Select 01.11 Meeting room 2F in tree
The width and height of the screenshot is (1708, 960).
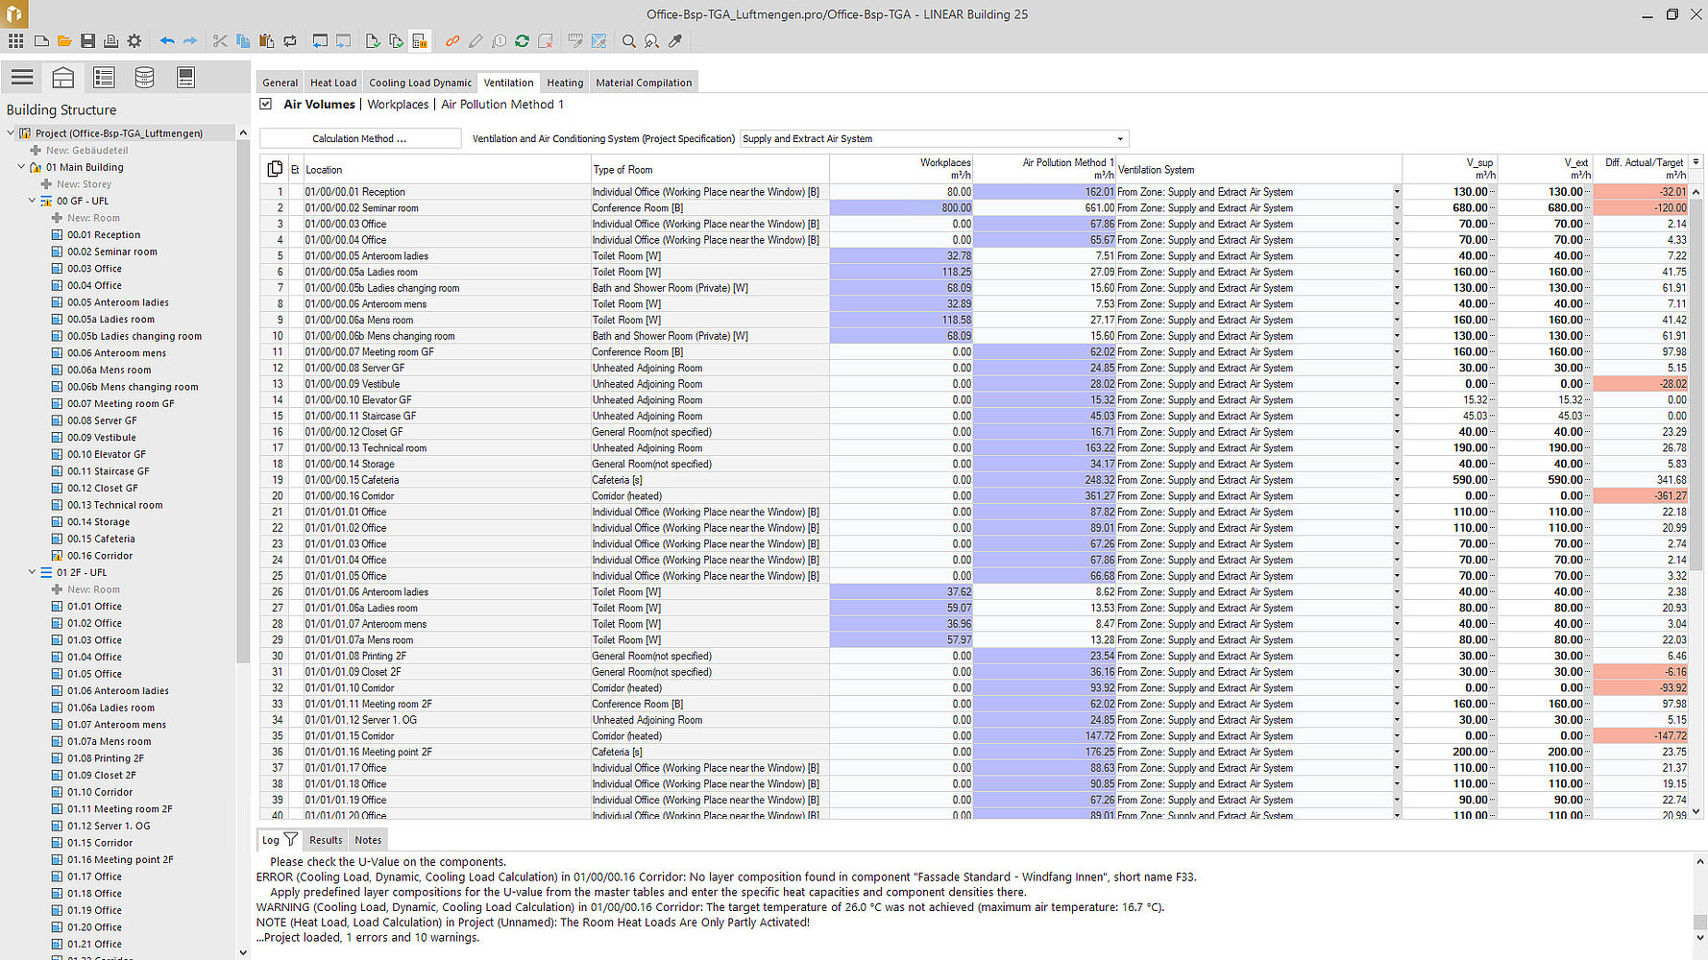click(120, 809)
